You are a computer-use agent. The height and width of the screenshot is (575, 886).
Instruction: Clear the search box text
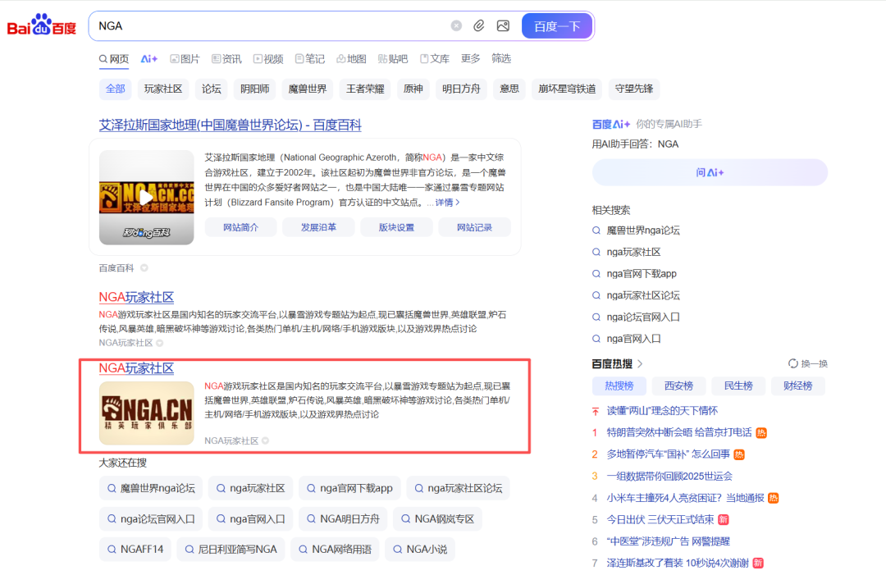tap(457, 26)
